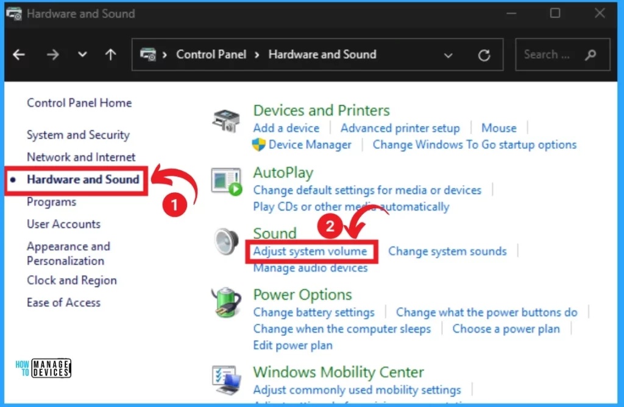Click the window title bar icon
624x407 pixels.
pyautogui.click(x=14, y=13)
